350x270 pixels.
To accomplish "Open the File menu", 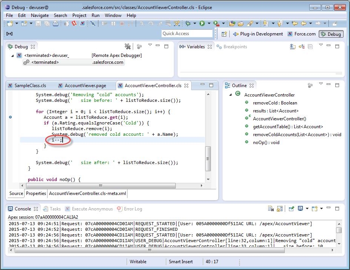I will pyautogui.click(x=9, y=15).
